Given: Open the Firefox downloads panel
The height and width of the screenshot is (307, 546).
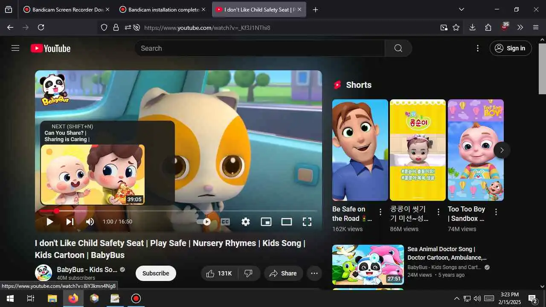Looking at the screenshot, I should point(472,27).
